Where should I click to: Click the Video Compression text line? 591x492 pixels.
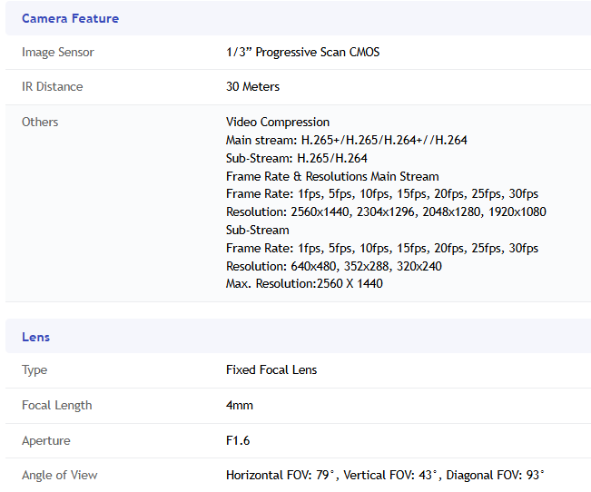point(278,122)
